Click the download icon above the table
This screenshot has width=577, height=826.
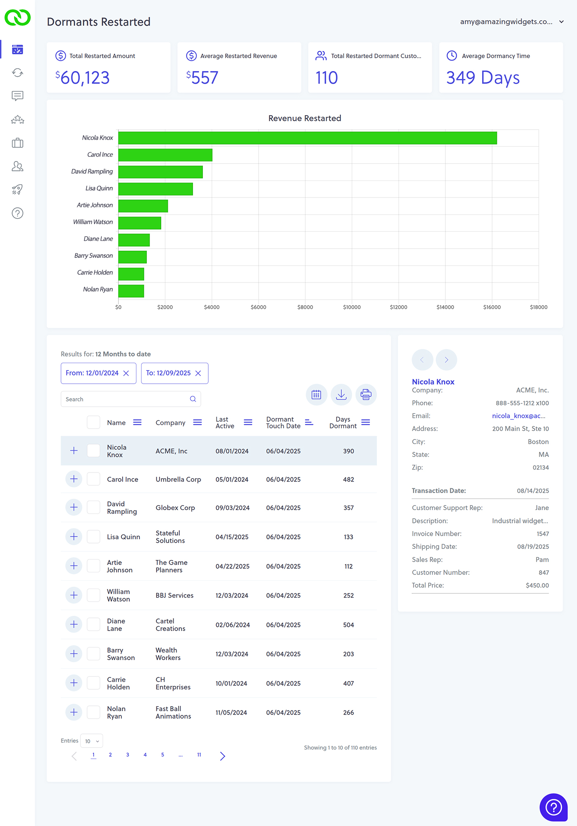[341, 395]
